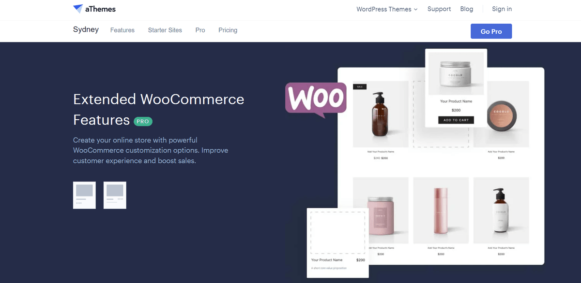Select the second product layout icon
This screenshot has height=283, width=581.
(x=115, y=195)
